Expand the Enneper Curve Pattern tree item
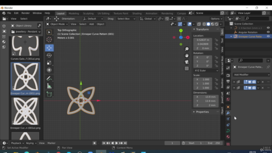The width and height of the screenshot is (272, 153). point(231,37)
